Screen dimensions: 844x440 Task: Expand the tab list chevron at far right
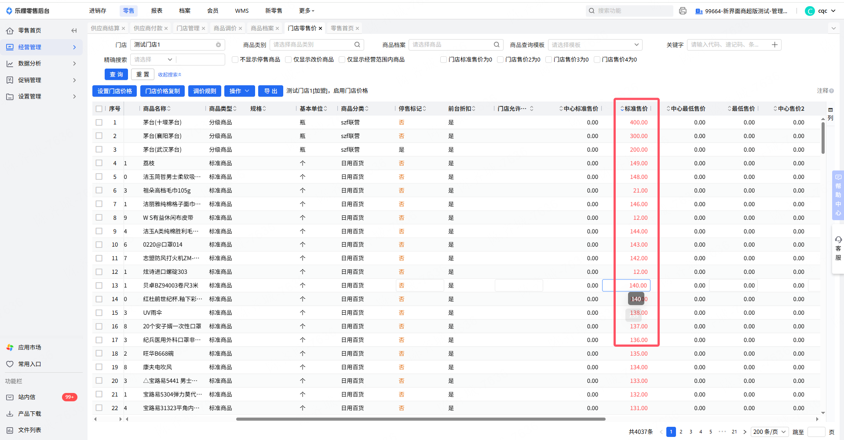point(833,29)
